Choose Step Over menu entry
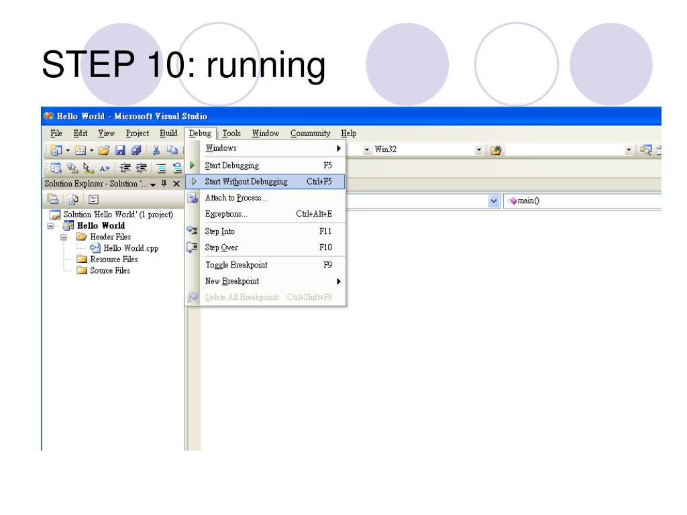Viewport: 687px width, 515px height. [x=266, y=247]
